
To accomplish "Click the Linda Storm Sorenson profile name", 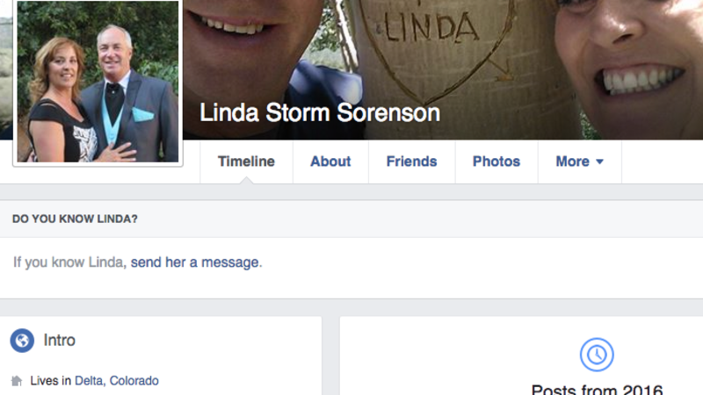I will pos(320,113).
